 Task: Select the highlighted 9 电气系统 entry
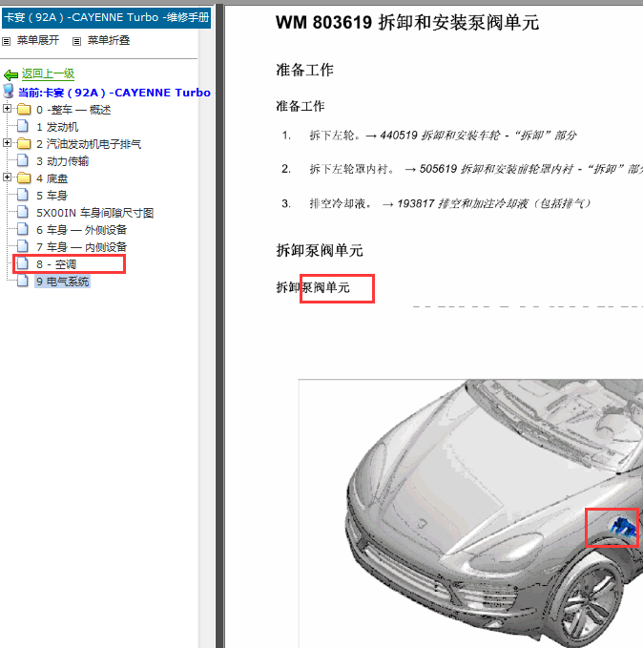pos(62,282)
